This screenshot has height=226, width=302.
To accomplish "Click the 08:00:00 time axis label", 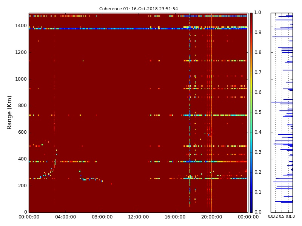I will click(x=102, y=217).
